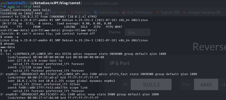
Task: Click the 'Theme' label on revshells page
Action: [x=114, y=32]
